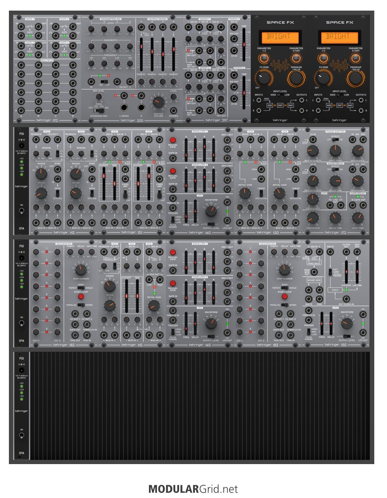Toggle Input Level switch on left Space FX
387x498 pixels.
point(280,95)
